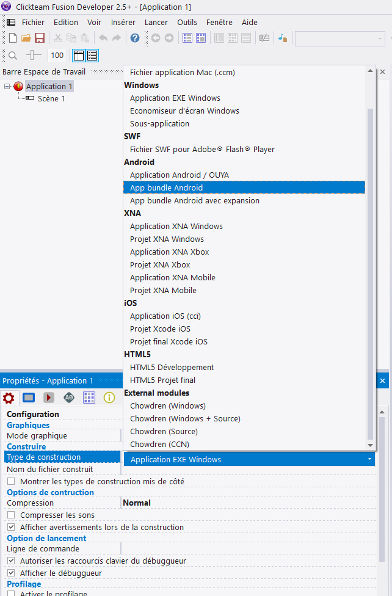Screen dimensions: 392x596
Task: Open Values tab AB icon
Action: [x=69, y=398]
